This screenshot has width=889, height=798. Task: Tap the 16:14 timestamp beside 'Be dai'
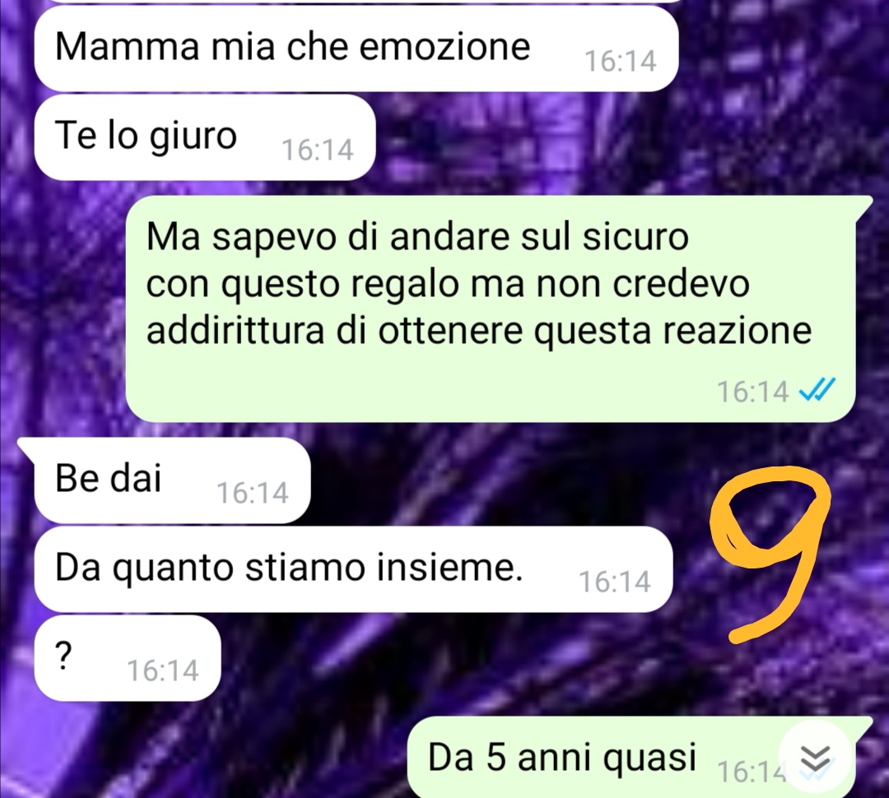[253, 493]
